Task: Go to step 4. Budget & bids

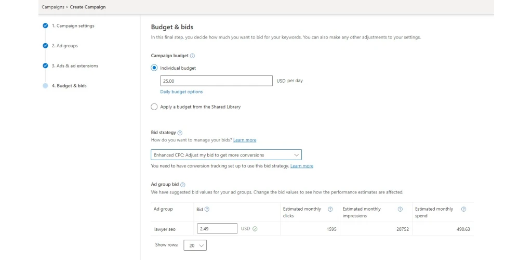Action: coord(69,86)
